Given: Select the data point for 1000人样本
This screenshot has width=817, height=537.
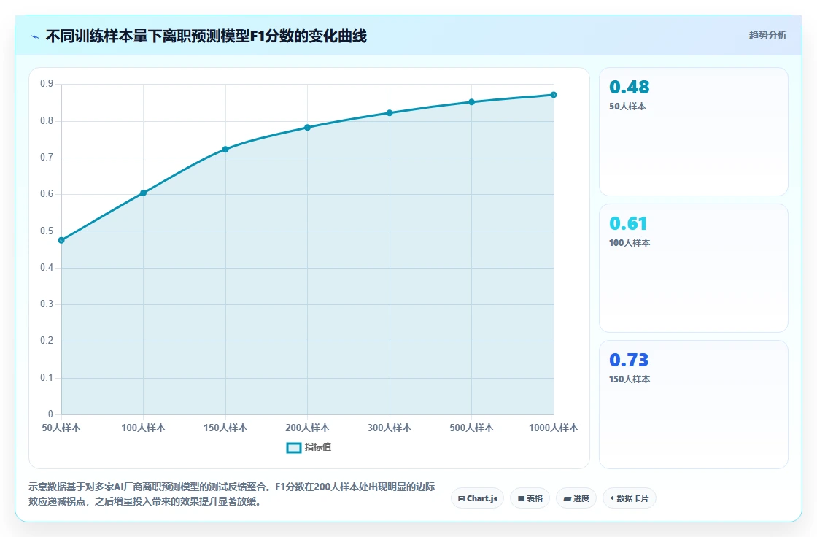Looking at the screenshot, I should coord(554,95).
